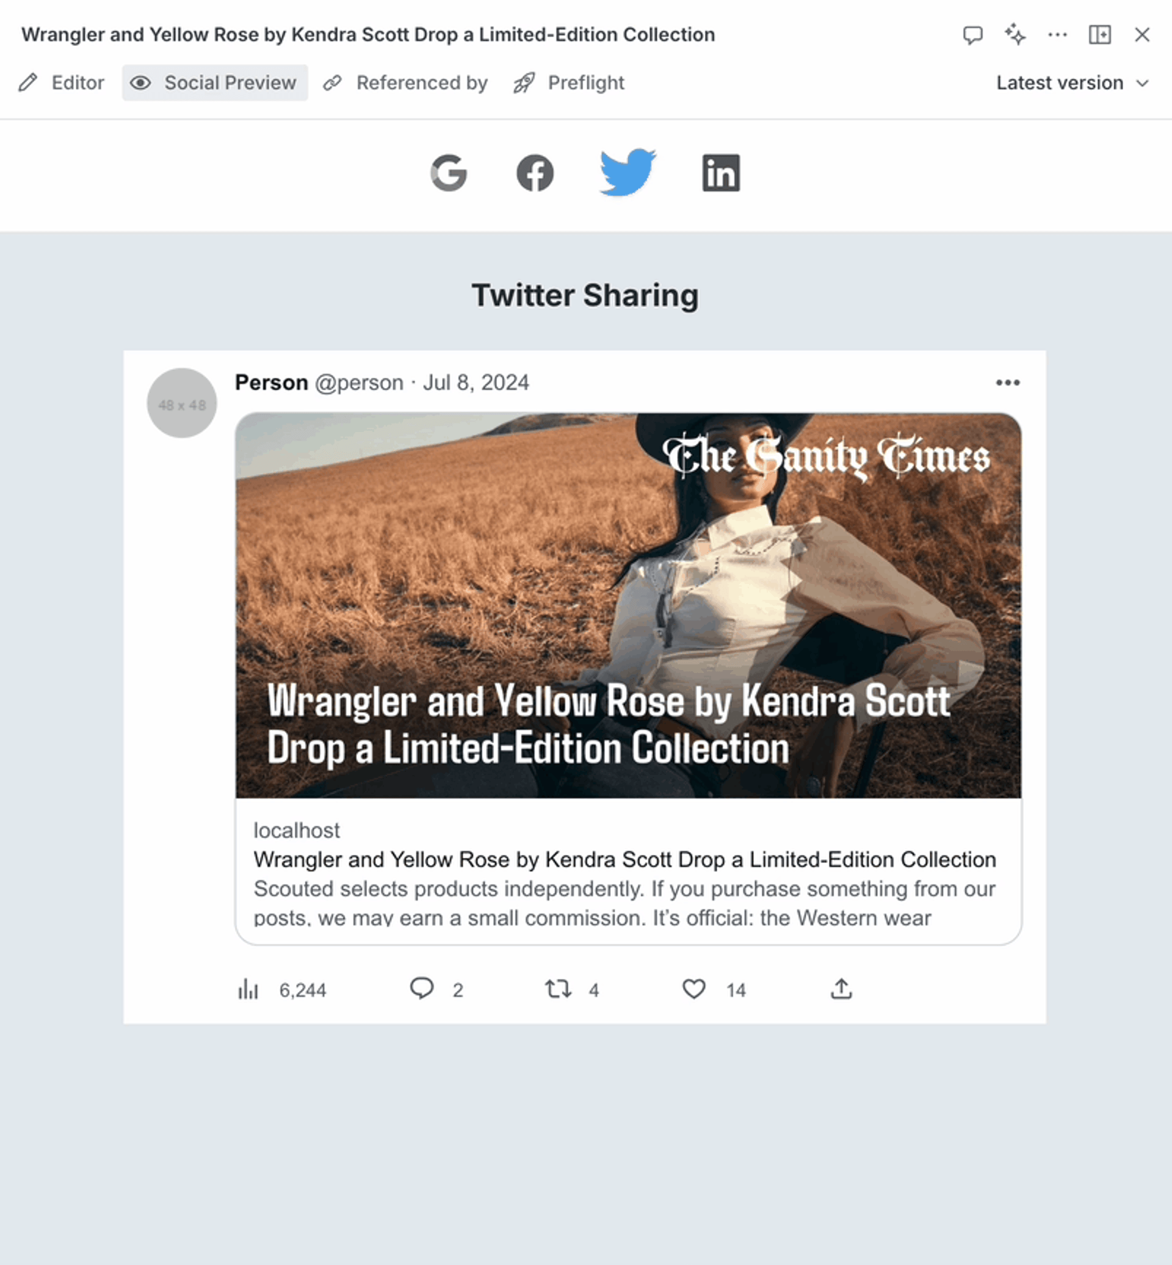Image resolution: width=1172 pixels, height=1265 pixels.
Task: Open the tweet's three-dot options
Action: (1007, 383)
